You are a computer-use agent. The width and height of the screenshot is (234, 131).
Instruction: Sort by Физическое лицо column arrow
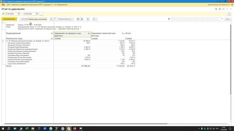tap(52, 39)
